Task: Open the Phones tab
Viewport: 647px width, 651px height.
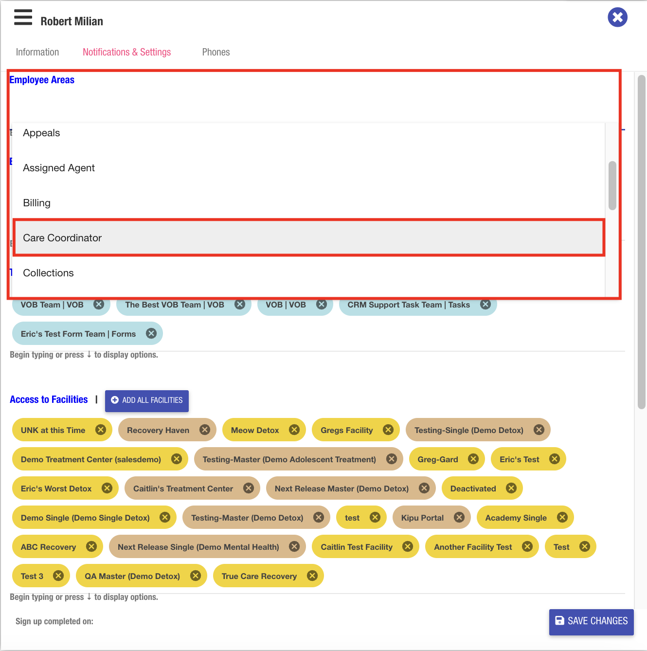Action: click(x=216, y=52)
